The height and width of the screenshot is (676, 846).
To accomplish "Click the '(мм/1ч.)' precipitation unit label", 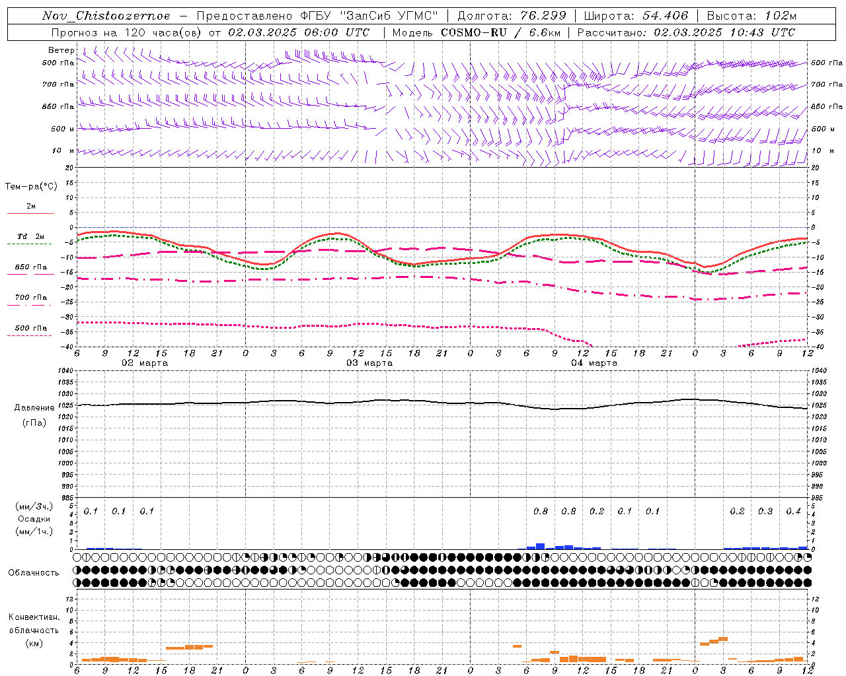I will point(34,531).
